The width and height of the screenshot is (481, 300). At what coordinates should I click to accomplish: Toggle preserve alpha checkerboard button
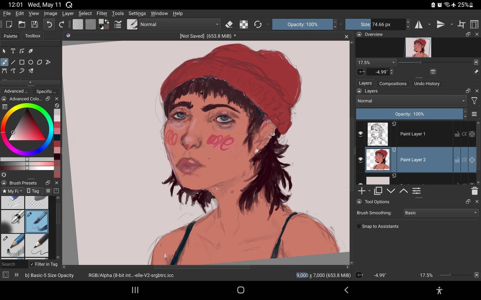coord(243,24)
